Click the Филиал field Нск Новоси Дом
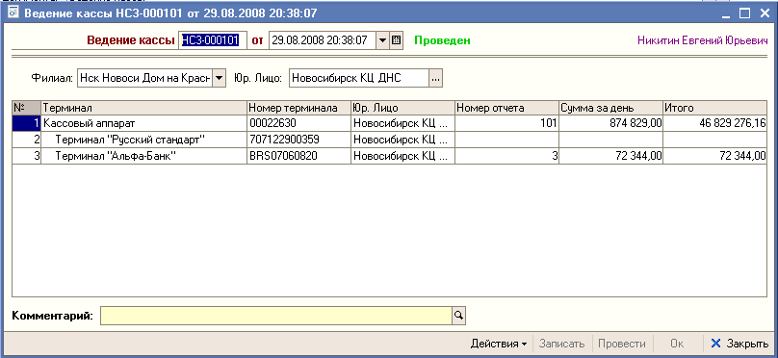Screen dimensions: 778x358 144,78
